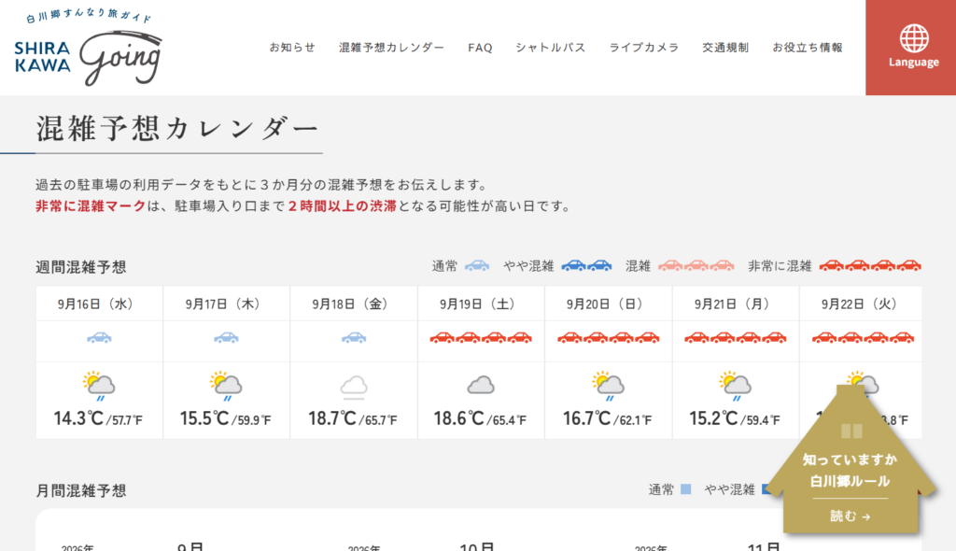Image resolution: width=956 pixels, height=551 pixels.
Task: Click the red cars icon for 9月20日
Action: click(x=609, y=337)
